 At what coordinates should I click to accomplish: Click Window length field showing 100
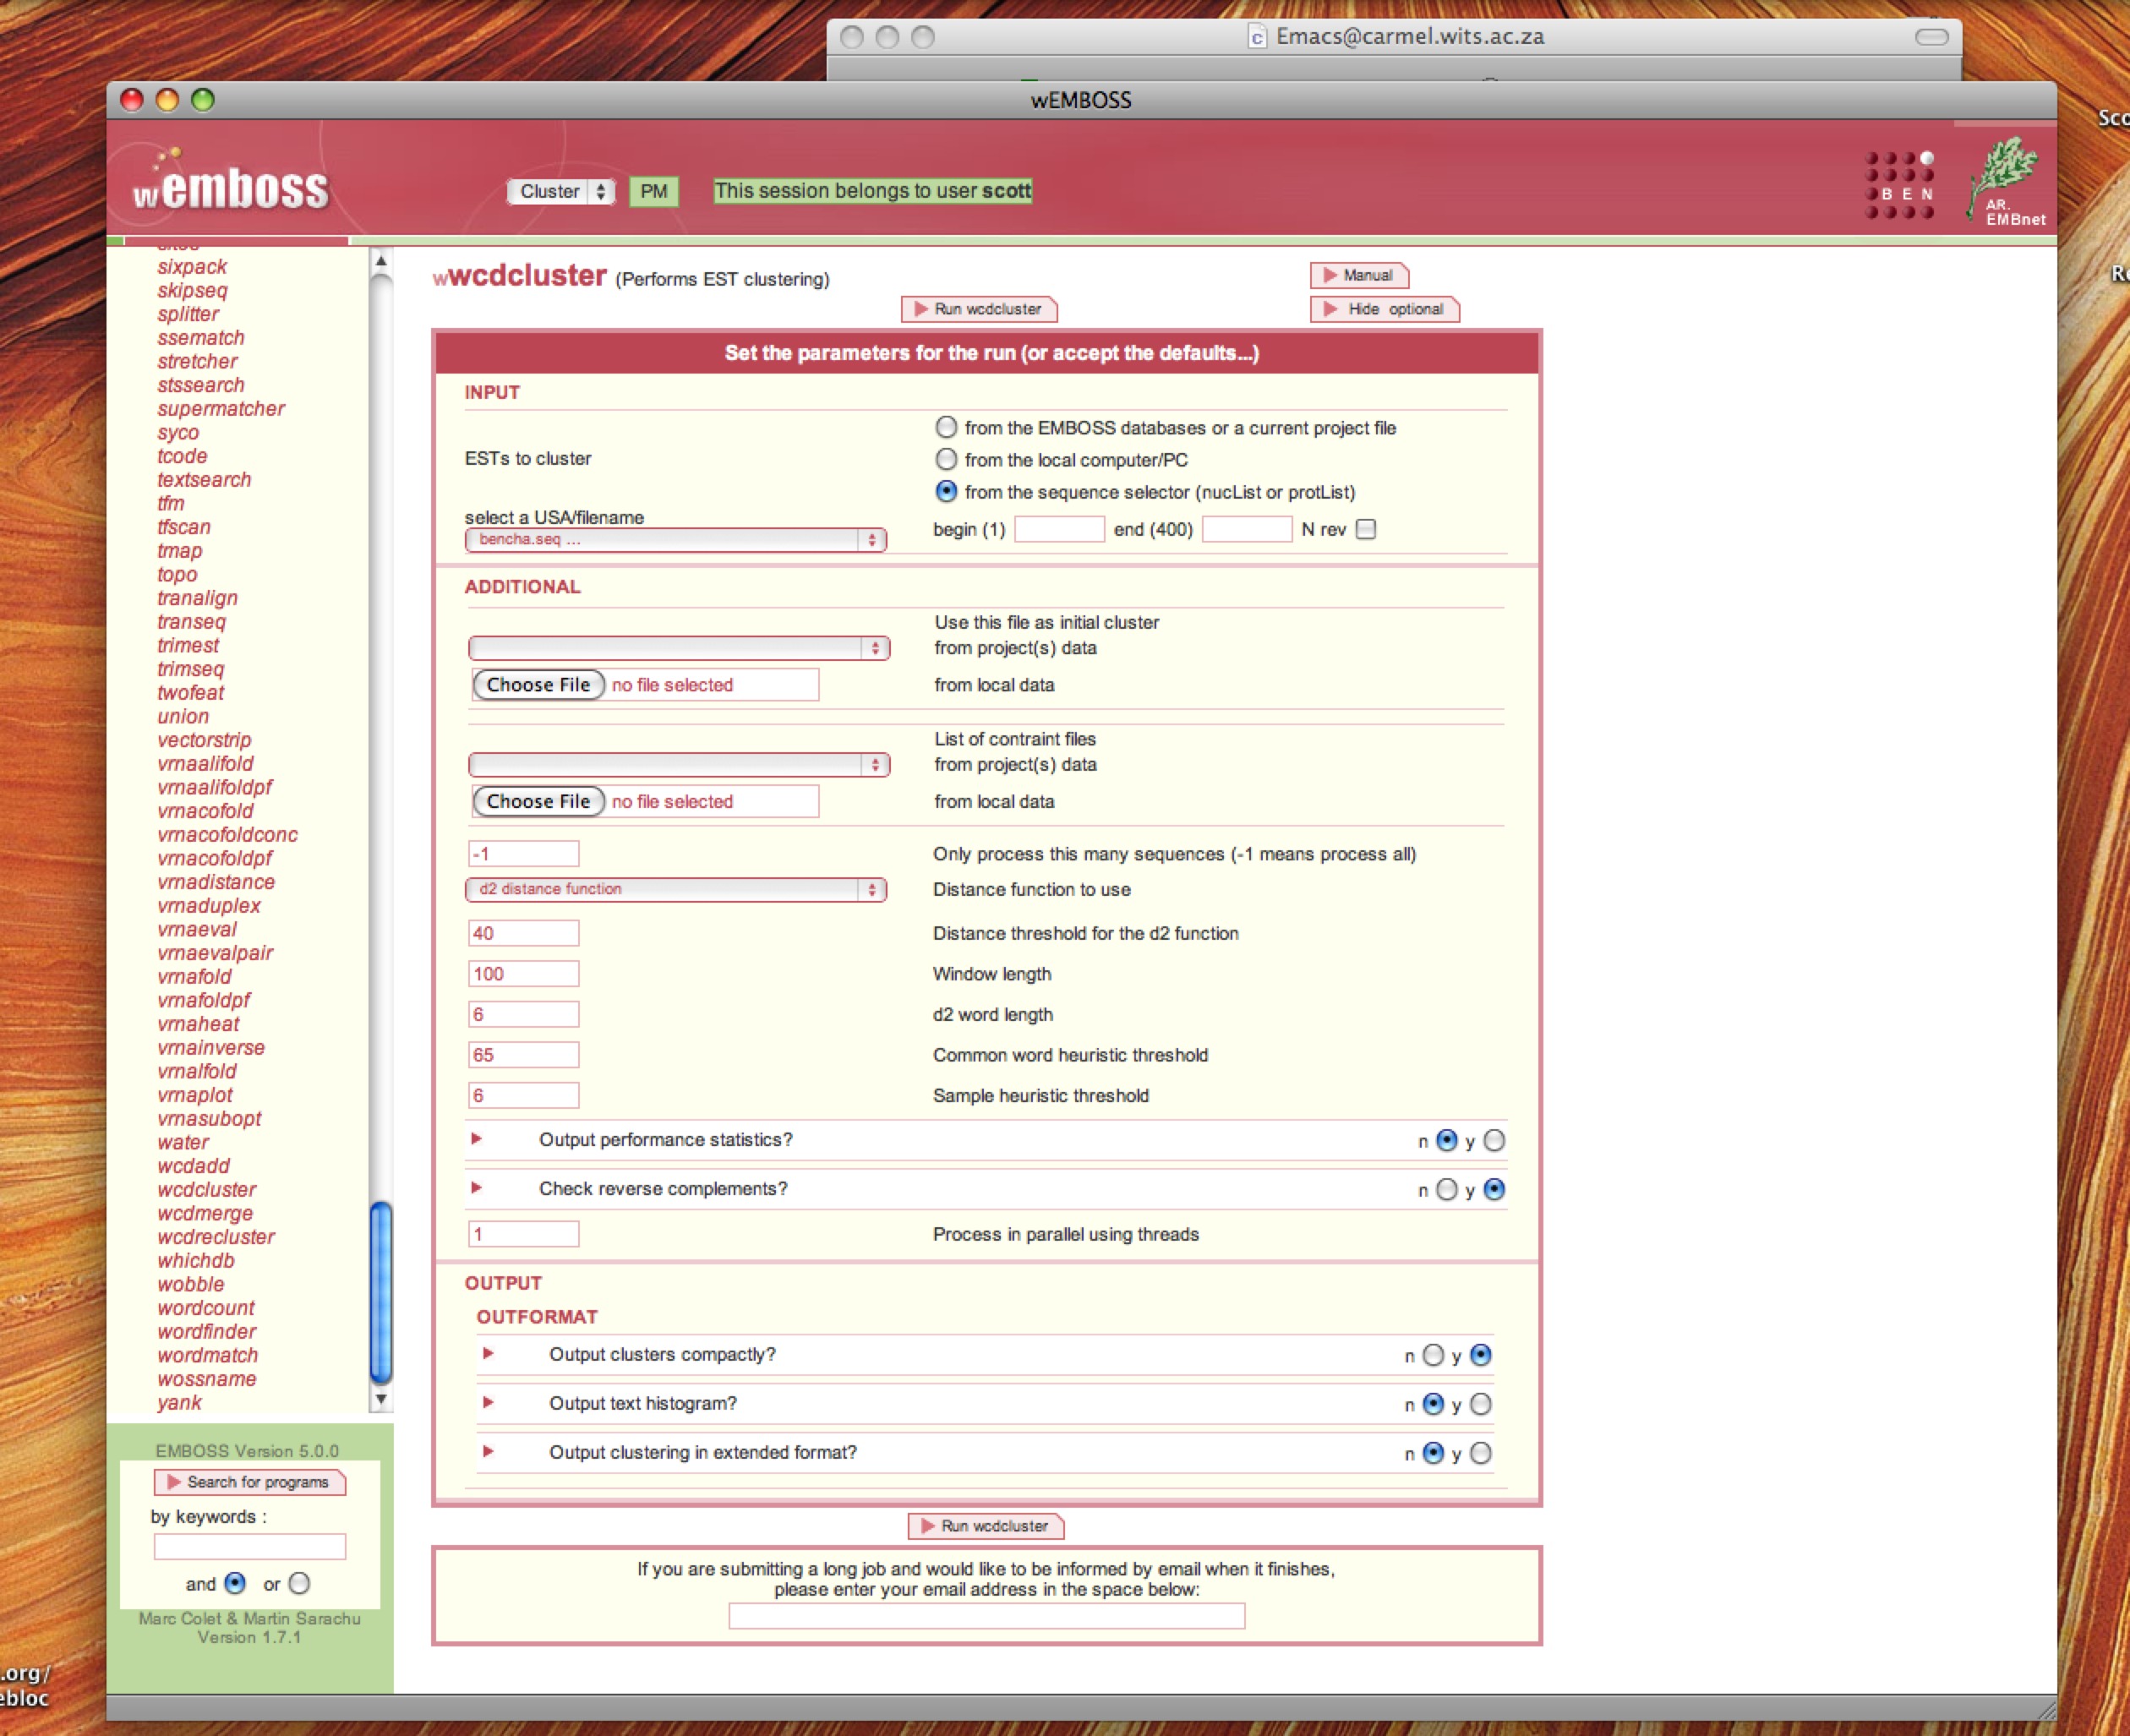[523, 974]
